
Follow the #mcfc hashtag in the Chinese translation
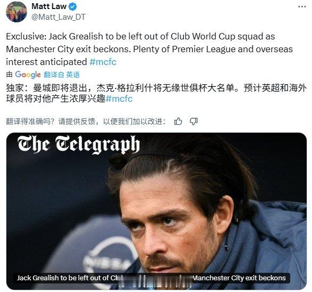(119, 99)
